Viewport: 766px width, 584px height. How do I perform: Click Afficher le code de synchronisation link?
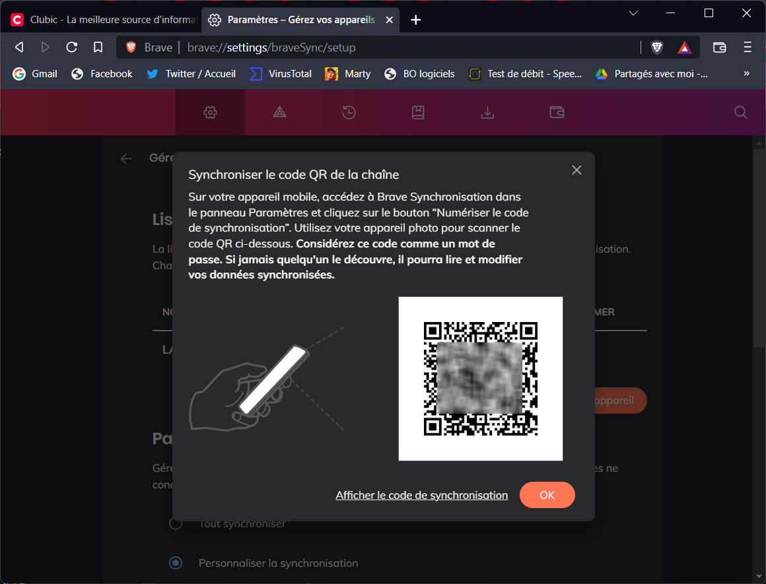(x=421, y=495)
